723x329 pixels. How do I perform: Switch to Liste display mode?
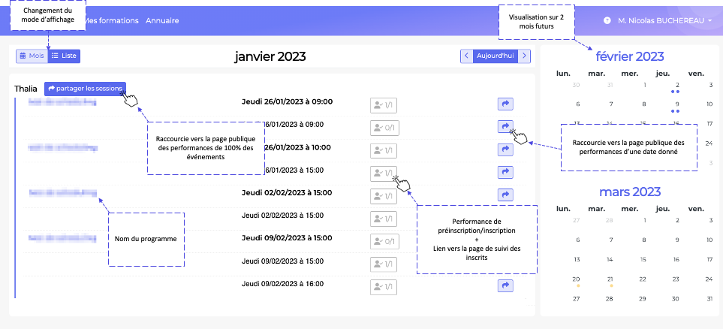65,56
